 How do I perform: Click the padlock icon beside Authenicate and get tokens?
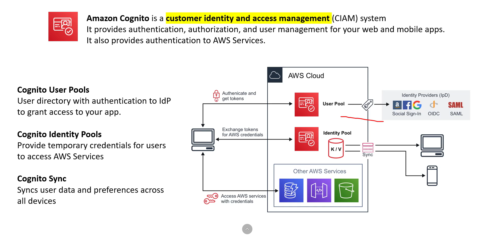[x=216, y=96]
